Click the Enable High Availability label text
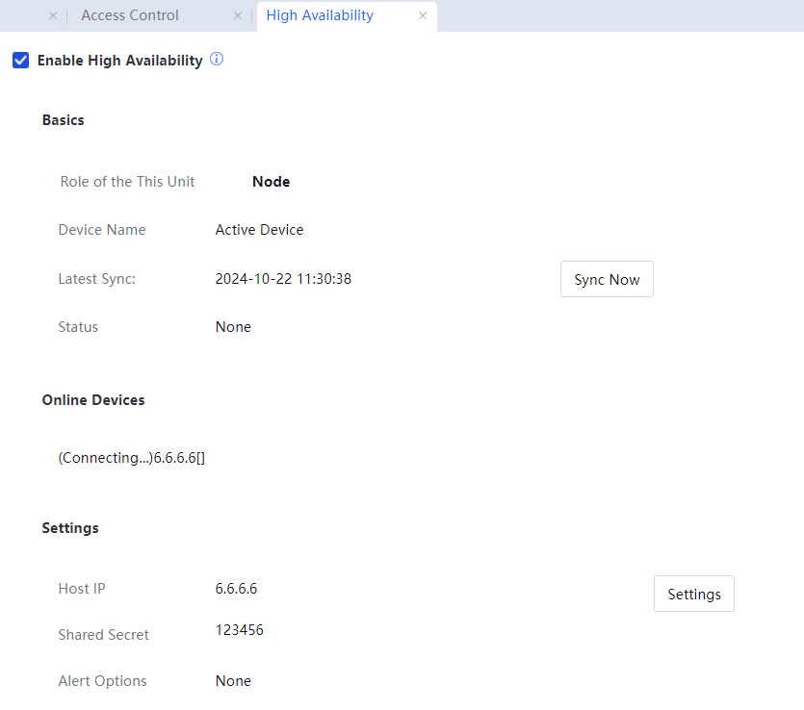Viewport: 804px width, 710px height. [x=119, y=61]
